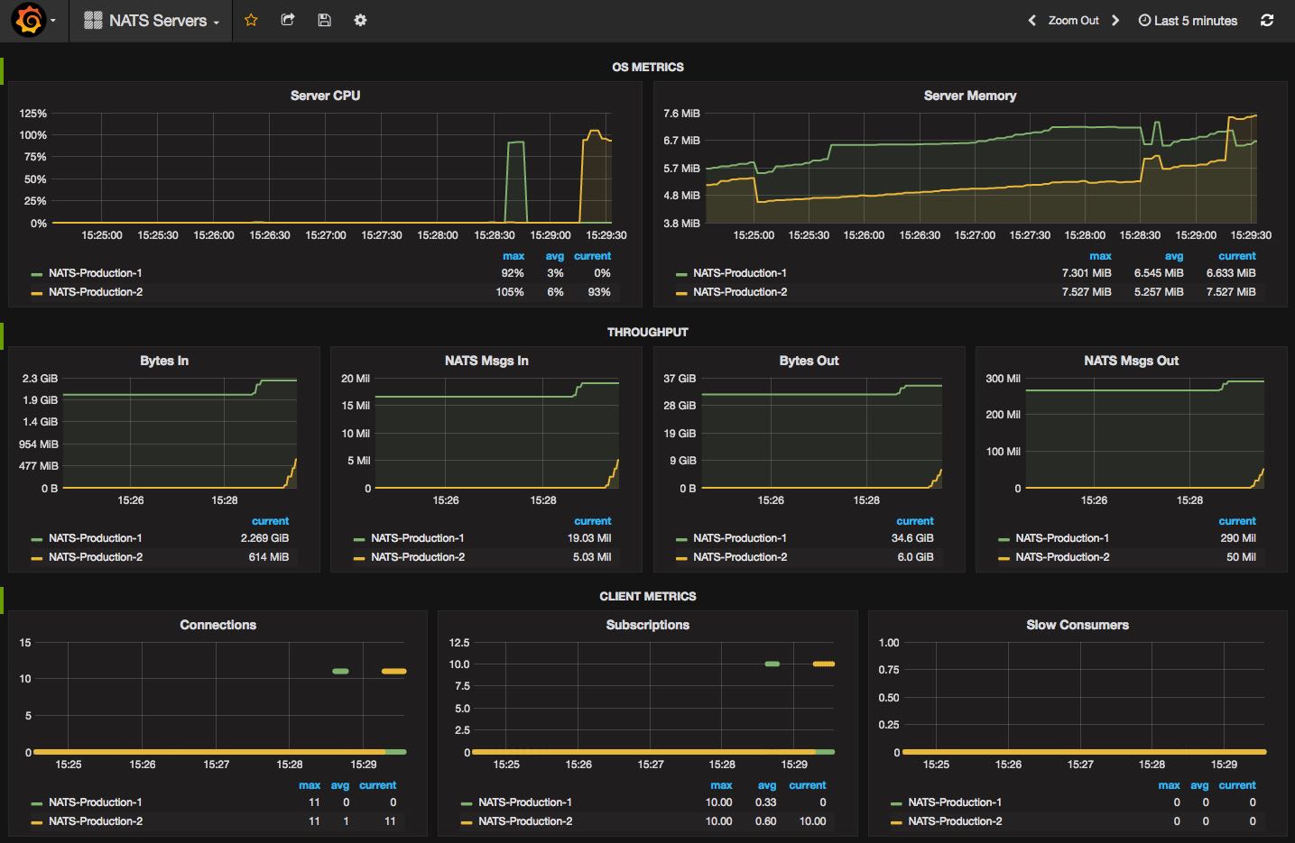Refresh the dashboard with the refresh icon
The width and height of the screenshot is (1295, 843).
1267,20
